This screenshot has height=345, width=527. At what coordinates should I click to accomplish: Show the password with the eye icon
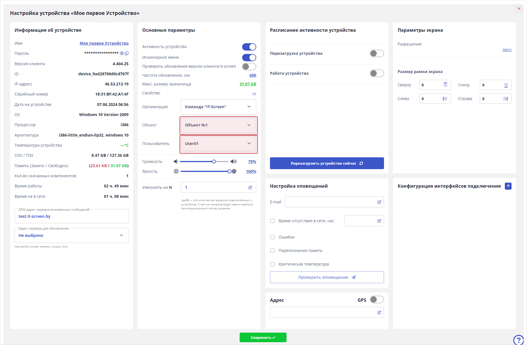(122, 53)
